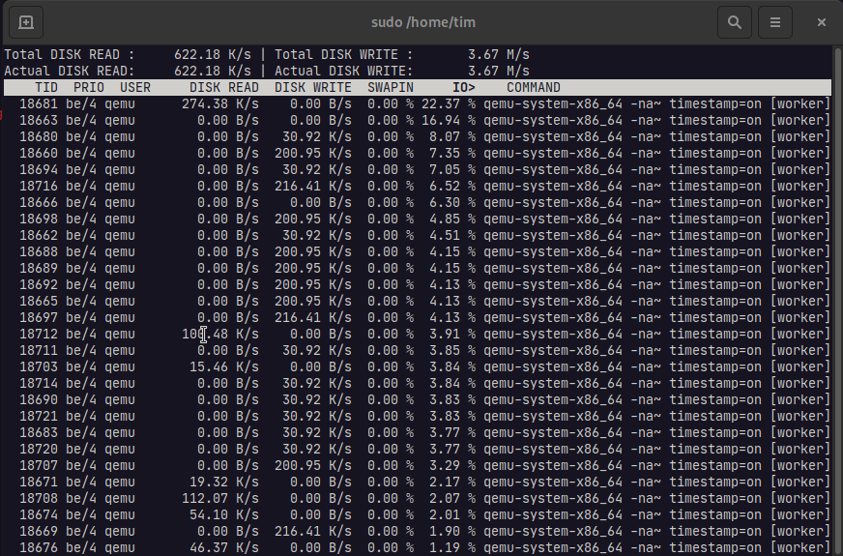843x556 pixels.
Task: Click the IO> column header
Action: coord(463,88)
